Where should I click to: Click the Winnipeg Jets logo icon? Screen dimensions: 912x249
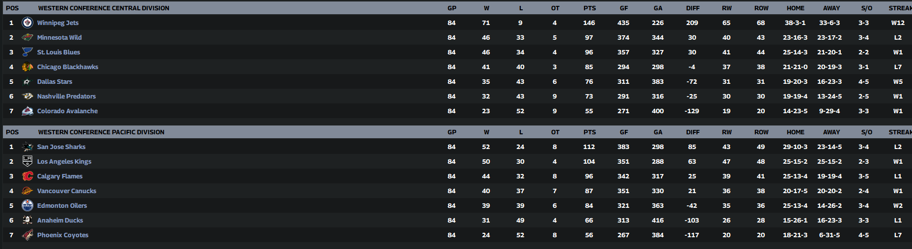(x=27, y=23)
